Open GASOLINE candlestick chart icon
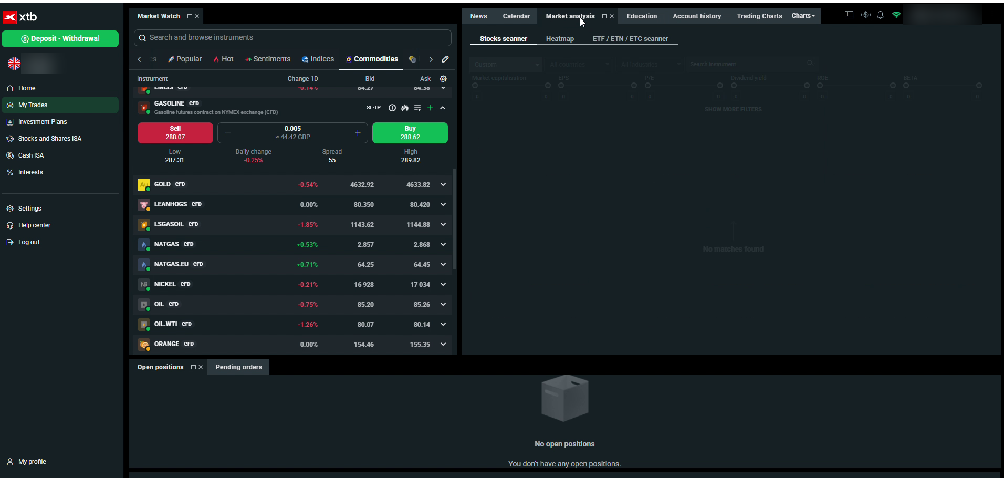The height and width of the screenshot is (478, 1004). [x=405, y=108]
